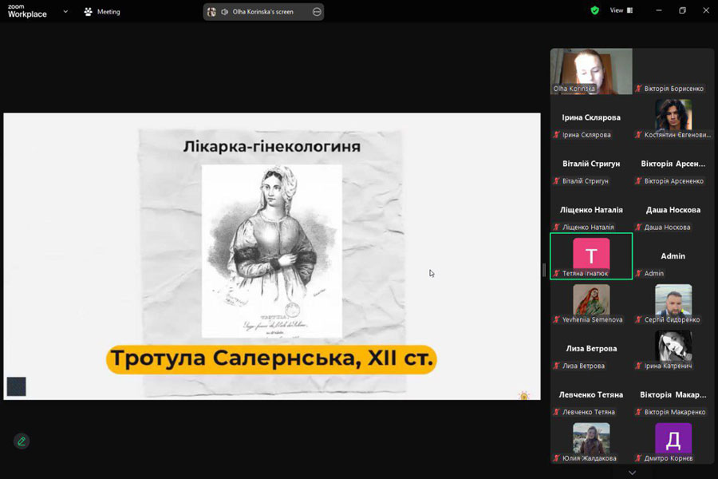Select Yevheniia Semenova avatar tile
The image size is (718, 479).
click(x=591, y=300)
